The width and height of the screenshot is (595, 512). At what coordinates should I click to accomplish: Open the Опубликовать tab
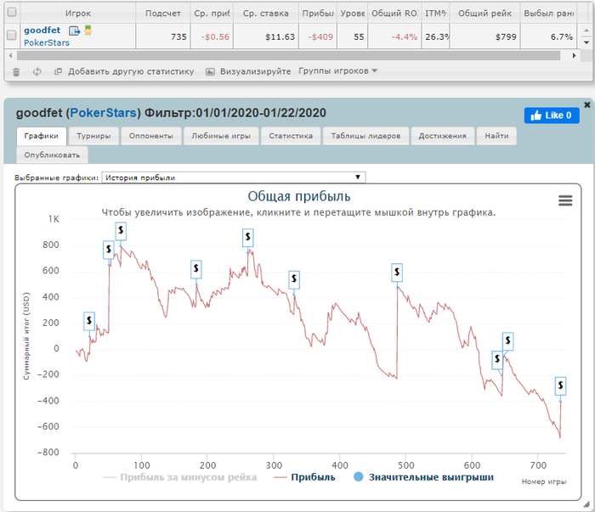52,155
